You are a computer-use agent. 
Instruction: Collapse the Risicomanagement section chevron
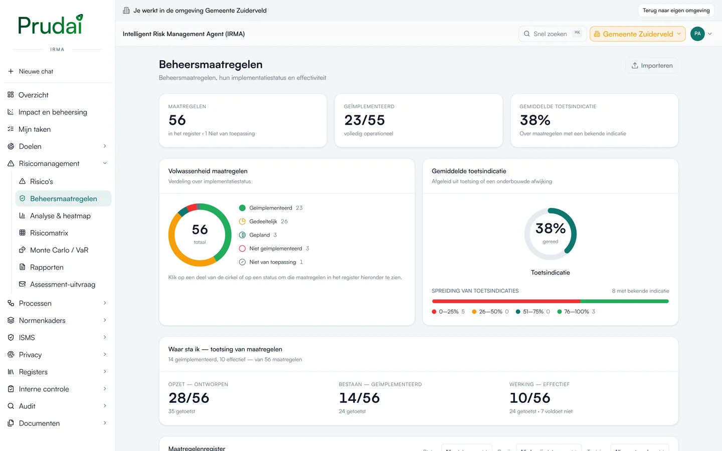[x=105, y=163]
